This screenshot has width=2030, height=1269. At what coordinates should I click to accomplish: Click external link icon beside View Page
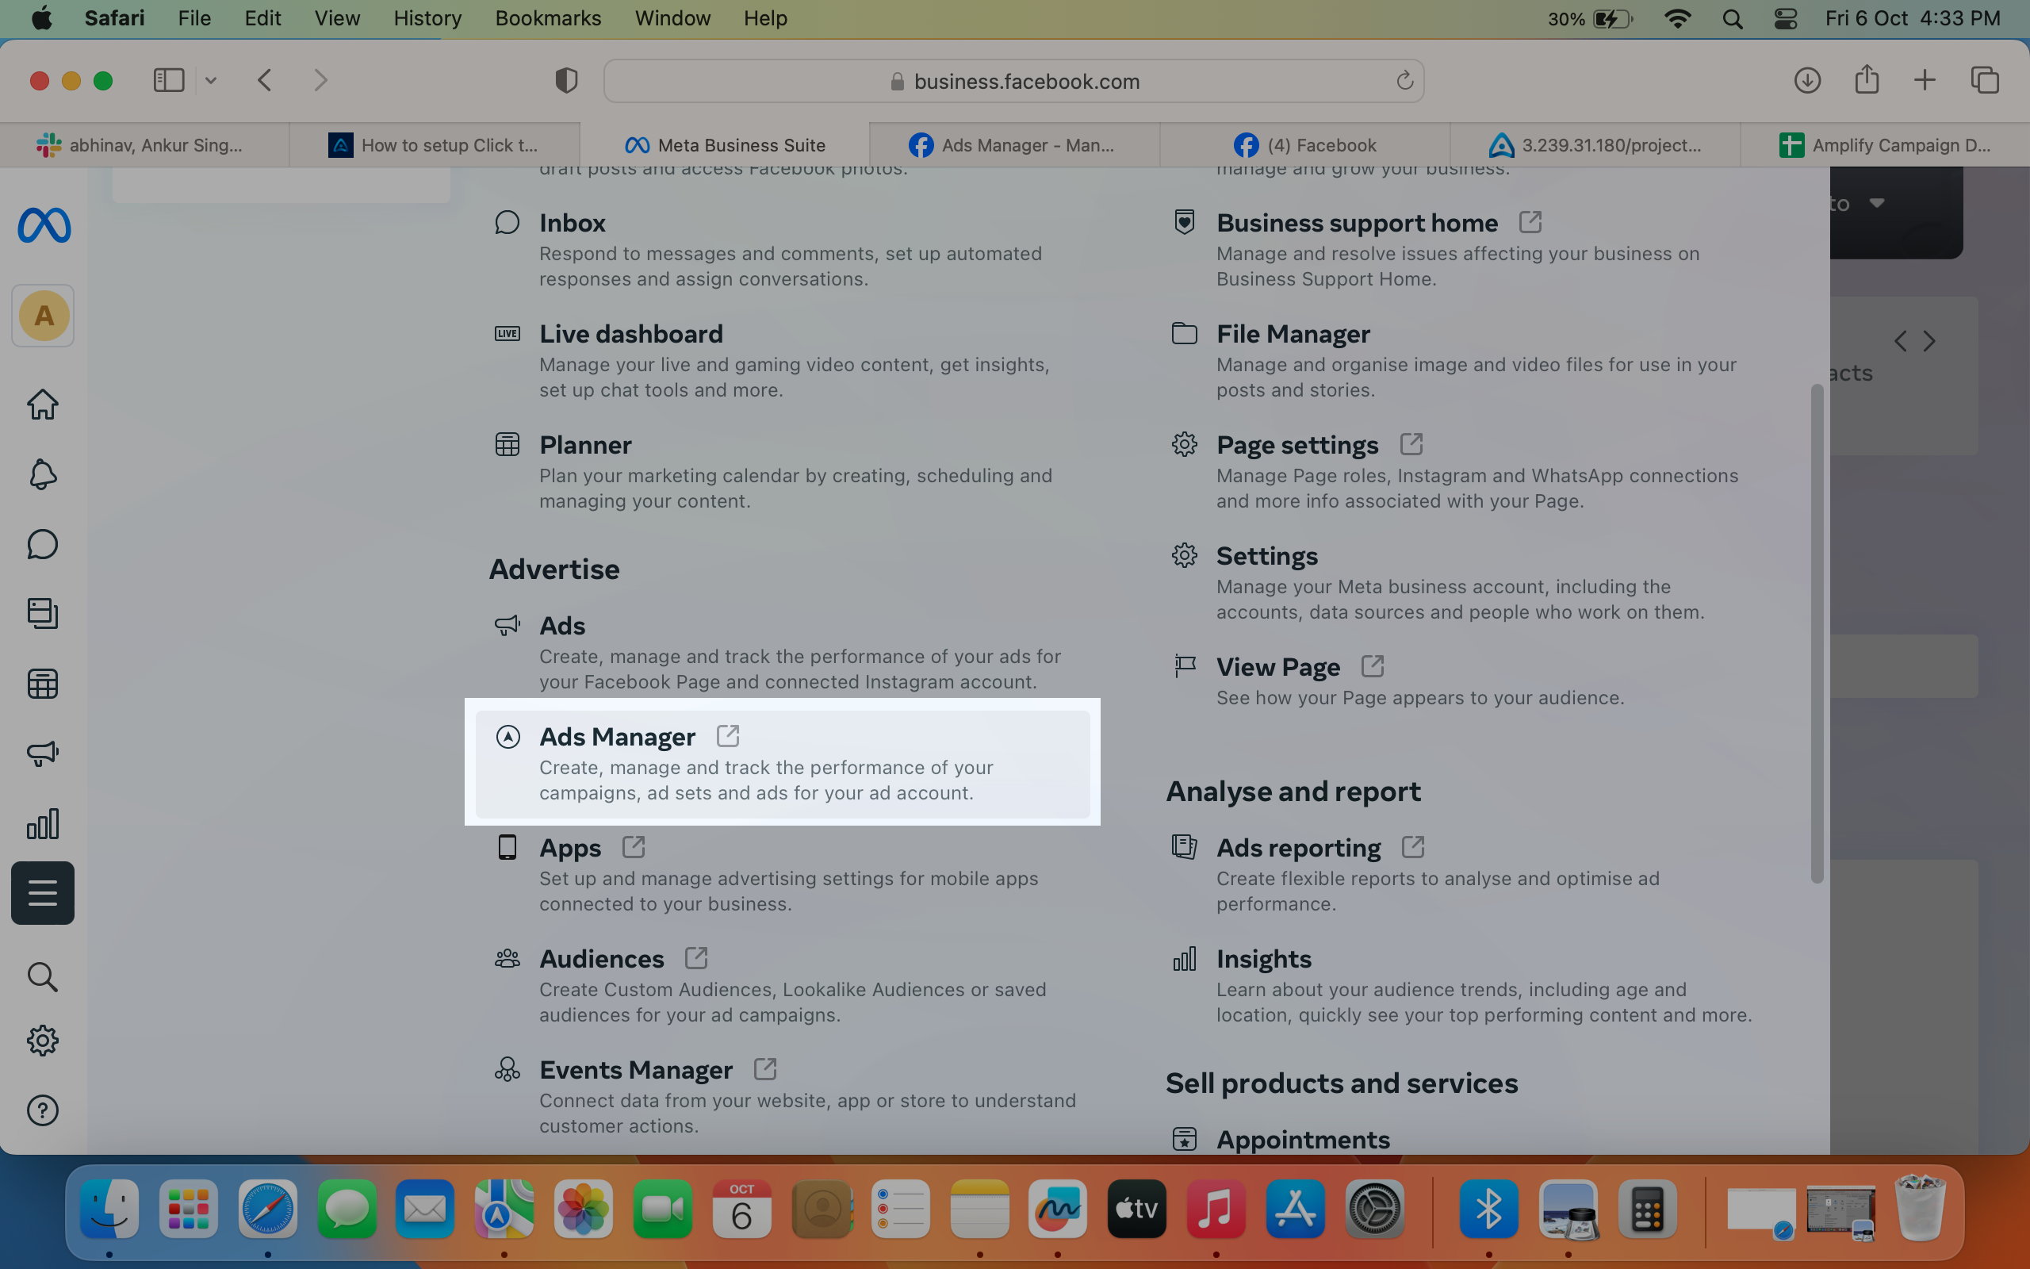[1373, 666]
